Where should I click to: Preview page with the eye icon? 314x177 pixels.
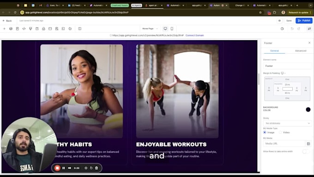point(279,21)
